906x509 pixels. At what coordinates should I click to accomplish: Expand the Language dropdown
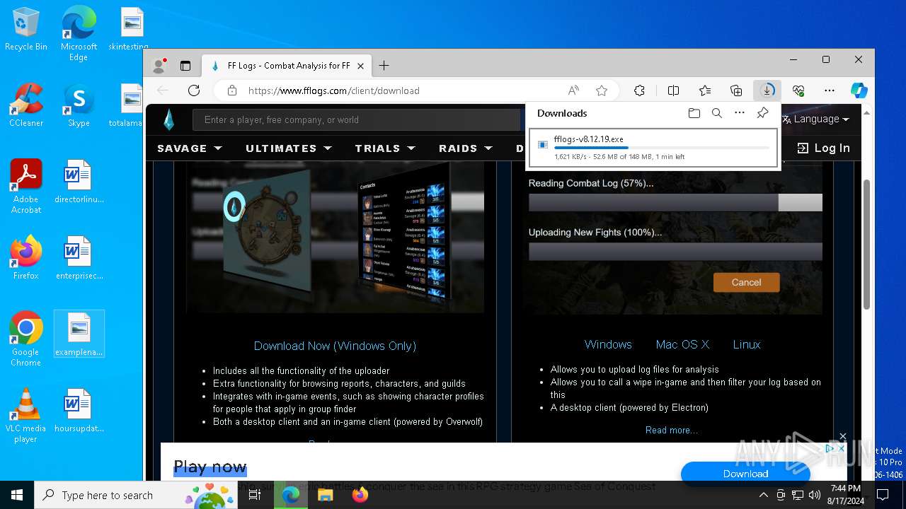(x=815, y=119)
